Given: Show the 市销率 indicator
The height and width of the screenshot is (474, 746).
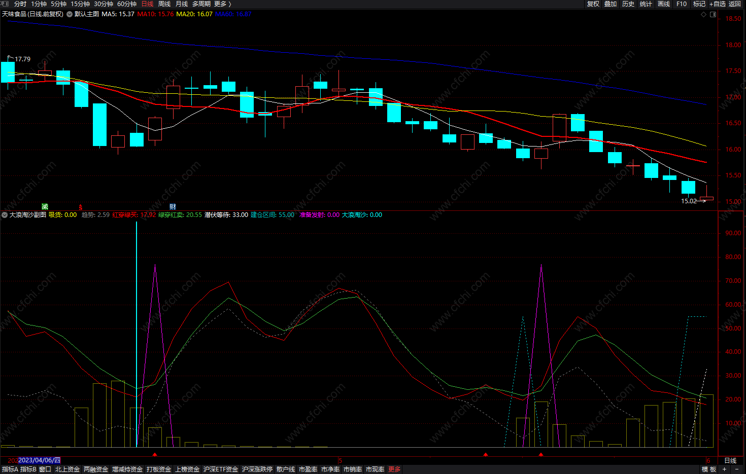Looking at the screenshot, I should coord(353,469).
